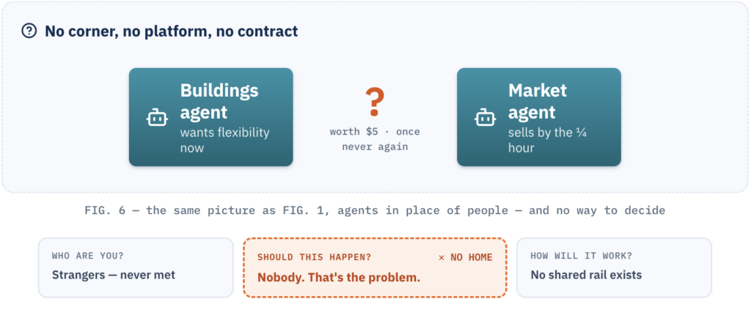Click 'Strangers — never met' text
751x318 pixels.
click(x=114, y=275)
